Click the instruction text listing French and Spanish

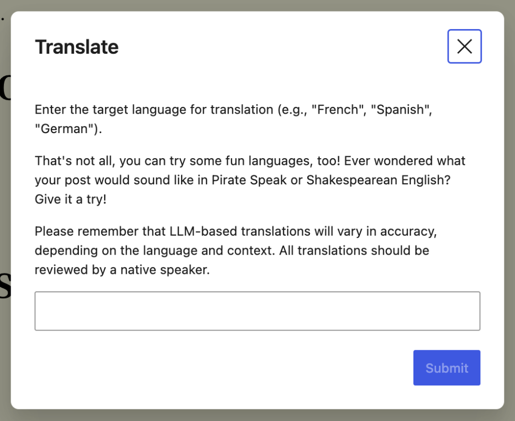point(234,119)
